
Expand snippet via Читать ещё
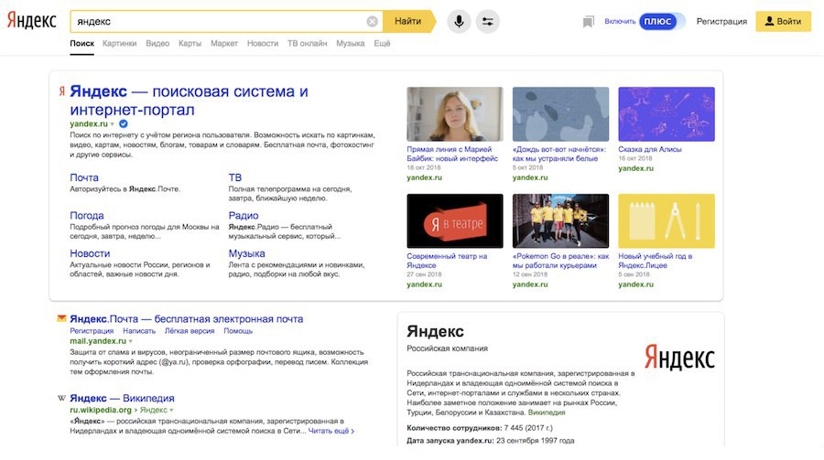[331, 431]
